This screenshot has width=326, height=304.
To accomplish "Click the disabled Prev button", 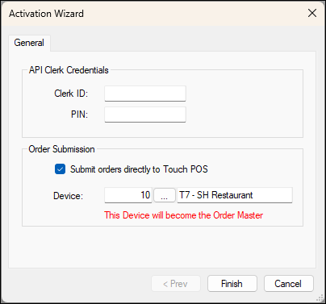I will click(x=176, y=284).
